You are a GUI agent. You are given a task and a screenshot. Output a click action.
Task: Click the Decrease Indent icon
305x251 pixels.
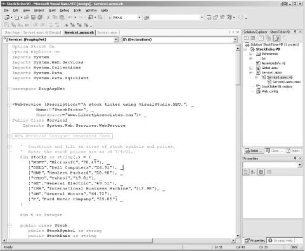(36, 25)
